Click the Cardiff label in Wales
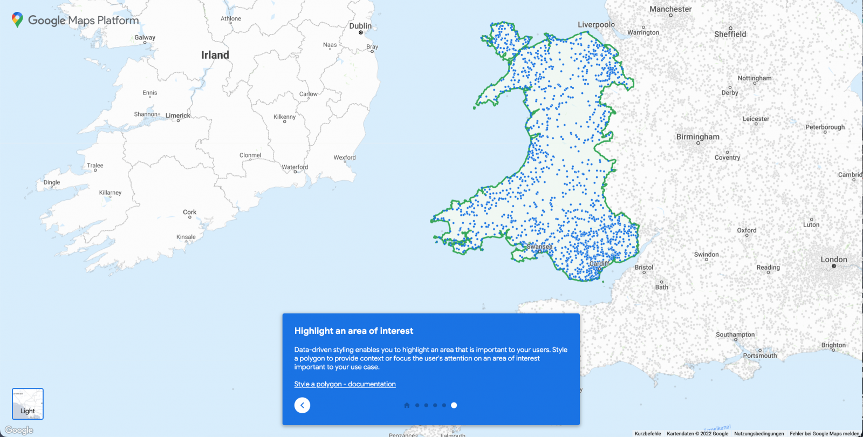 pyautogui.click(x=599, y=264)
